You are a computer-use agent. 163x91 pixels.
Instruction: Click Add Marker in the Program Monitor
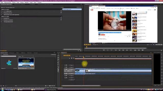click(104, 50)
